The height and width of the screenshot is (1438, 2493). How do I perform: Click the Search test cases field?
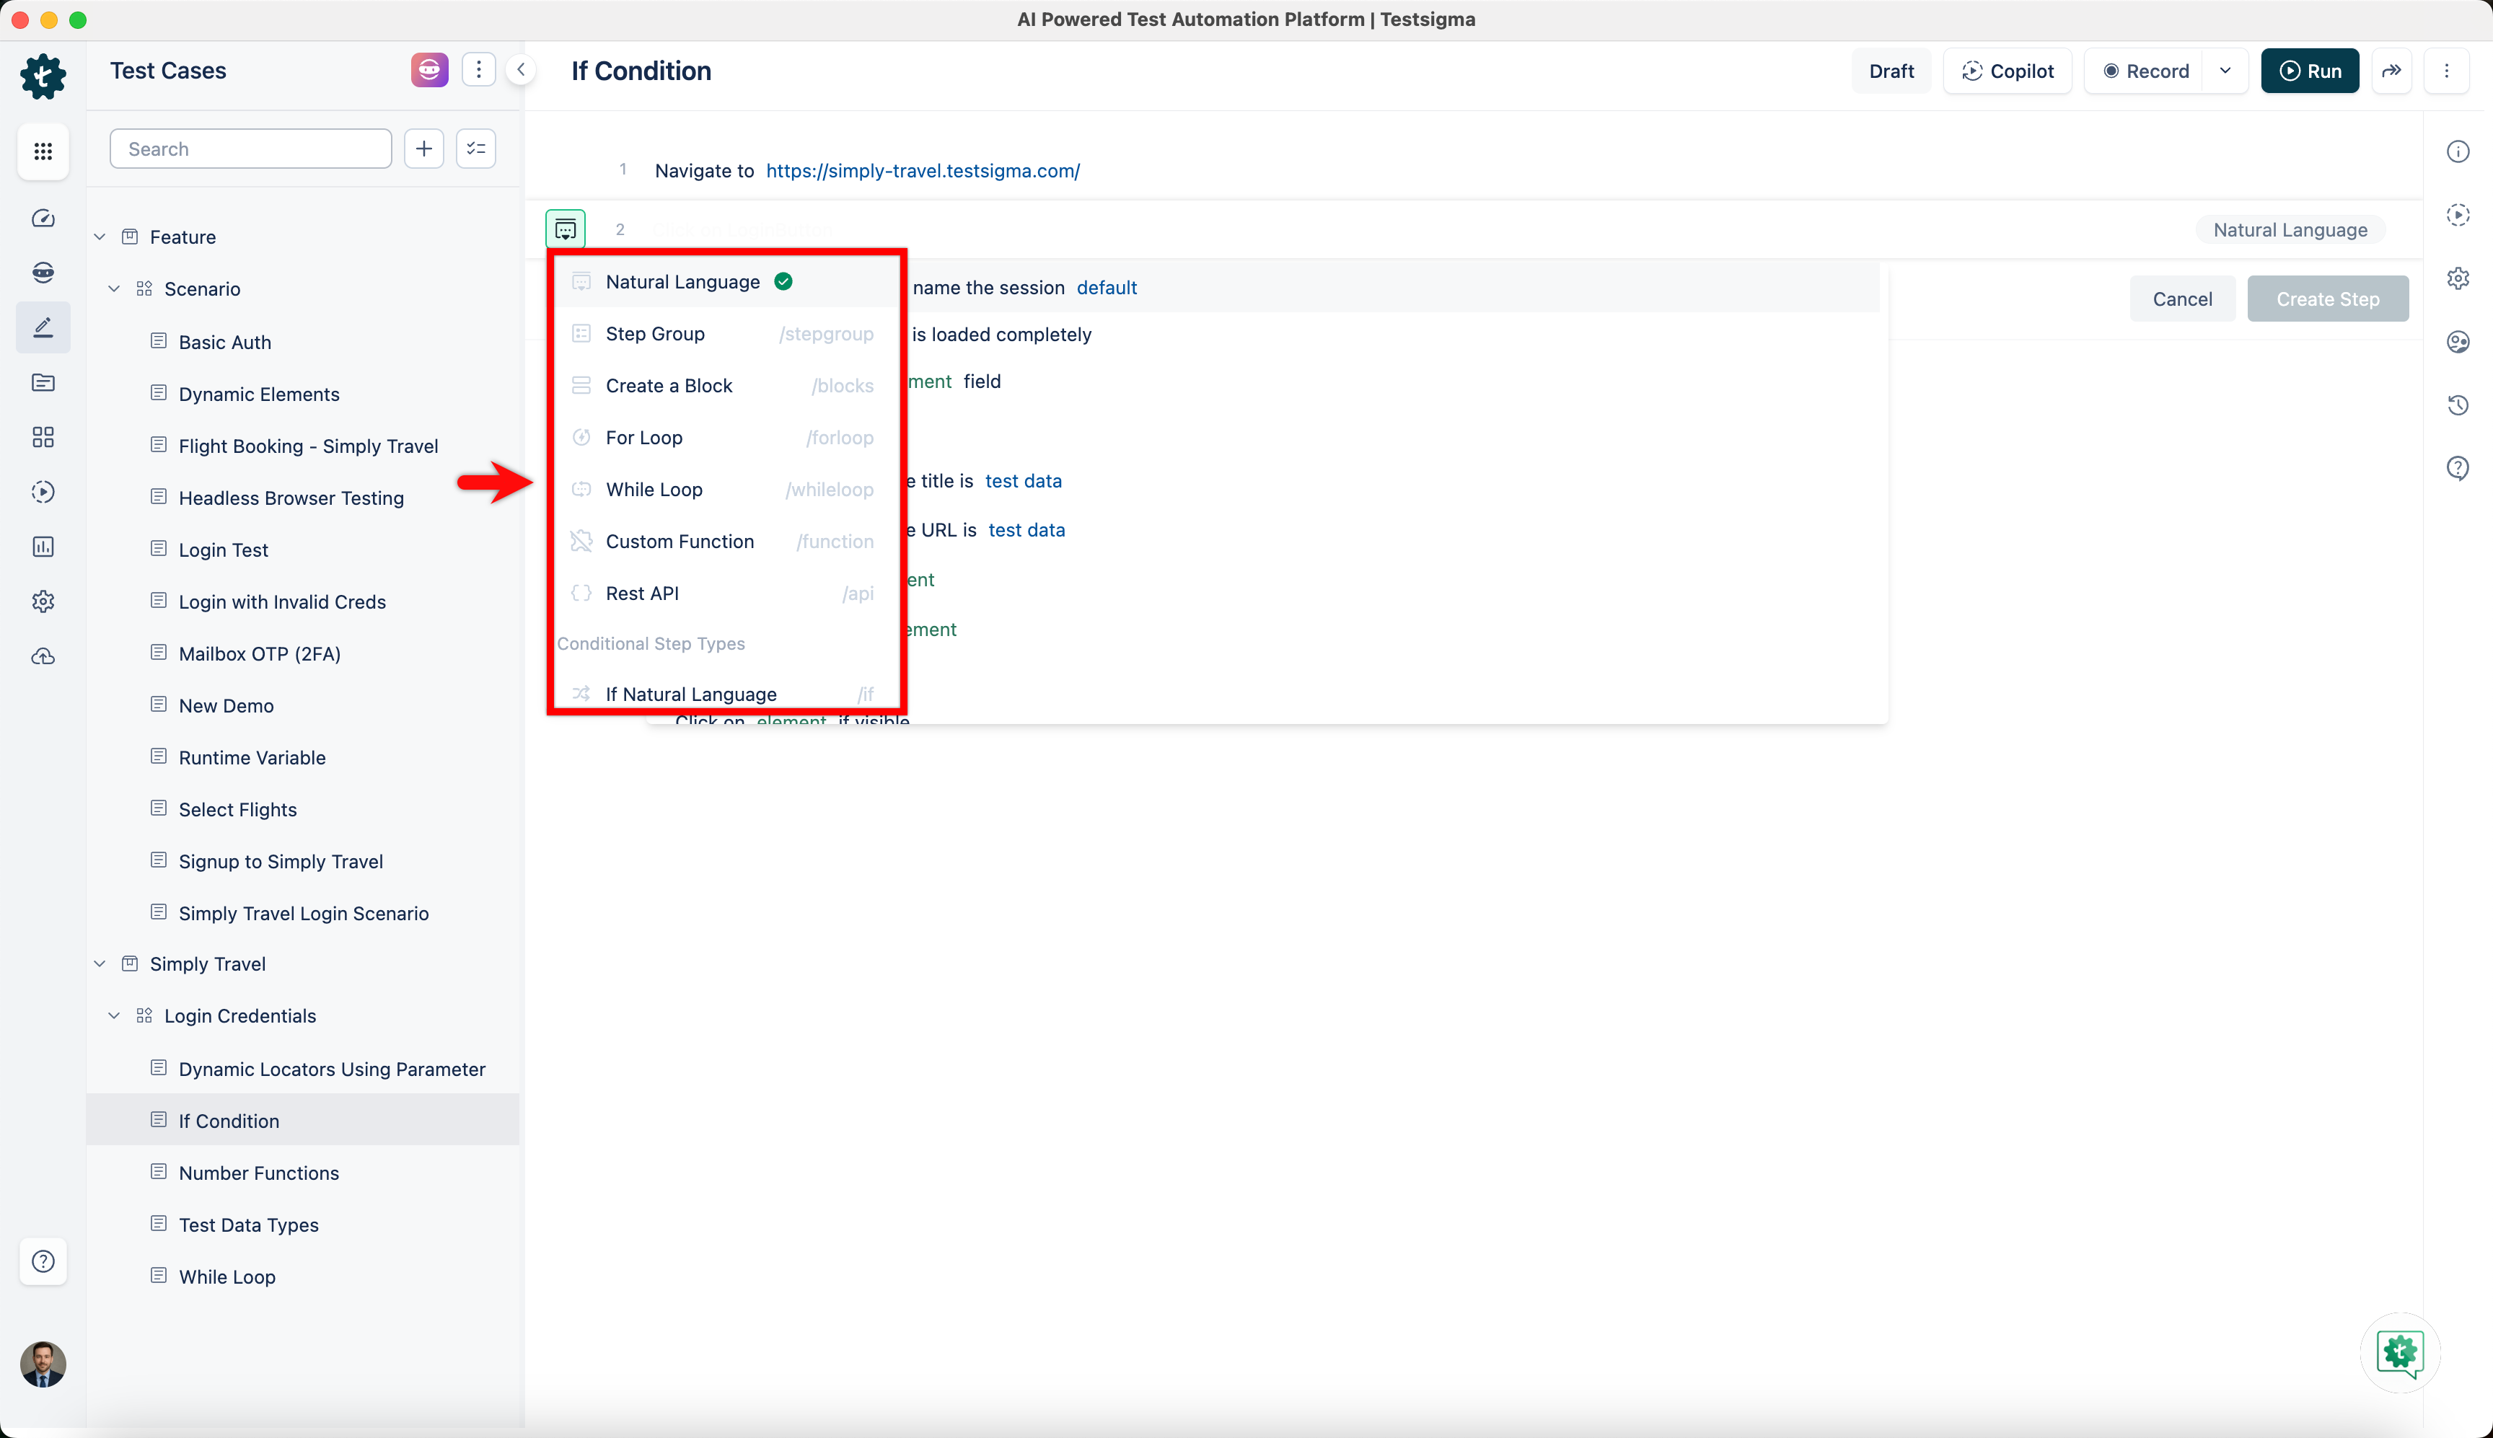[251, 148]
